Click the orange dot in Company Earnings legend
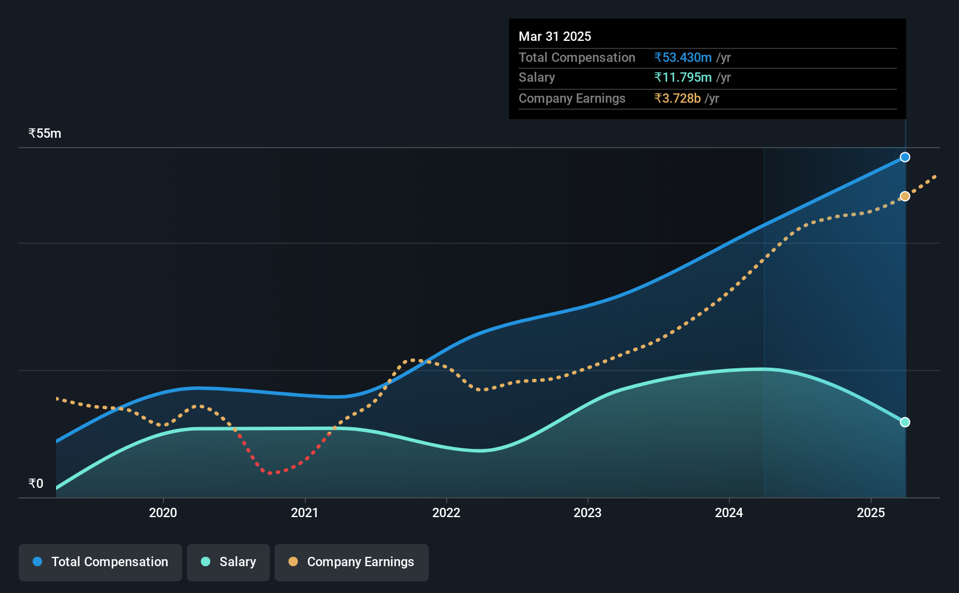This screenshot has width=959, height=593. pos(293,561)
